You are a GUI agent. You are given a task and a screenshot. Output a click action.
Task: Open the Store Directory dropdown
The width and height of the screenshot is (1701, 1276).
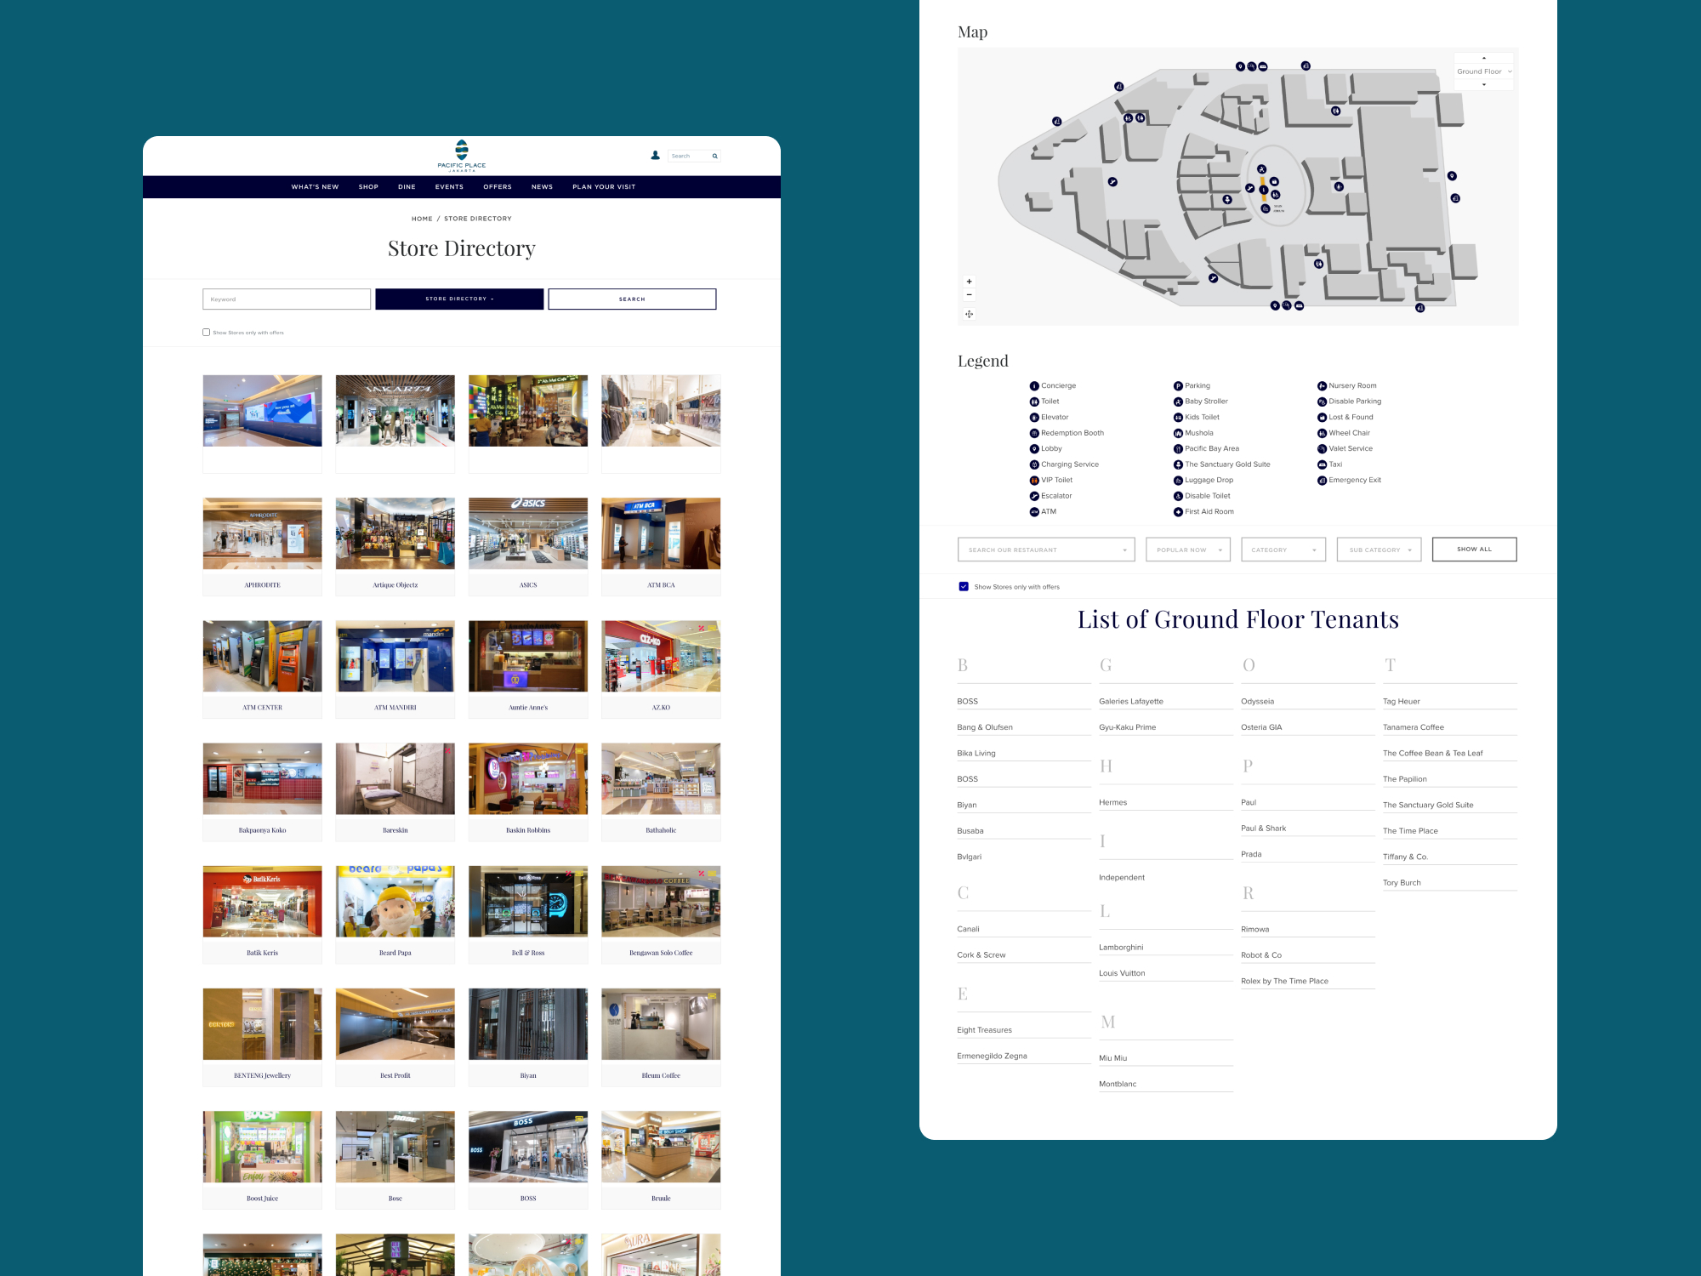[x=459, y=299]
